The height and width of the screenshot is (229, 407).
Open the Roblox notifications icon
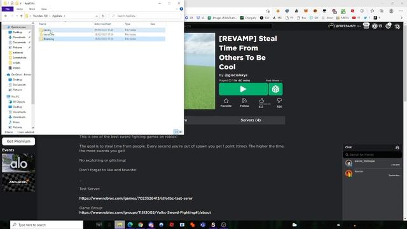click(x=366, y=26)
